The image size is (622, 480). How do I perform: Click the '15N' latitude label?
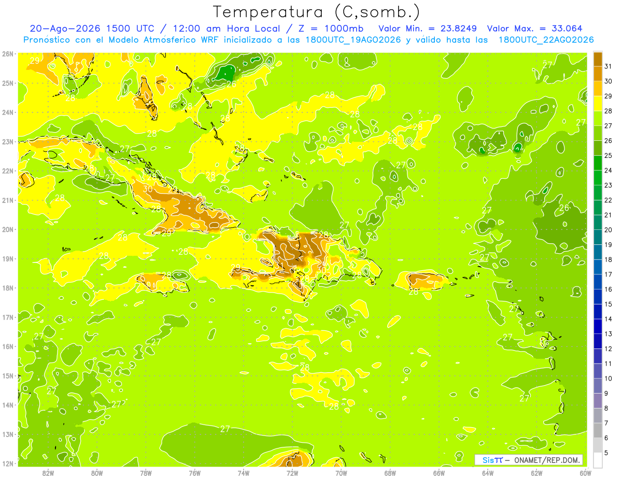(8, 376)
